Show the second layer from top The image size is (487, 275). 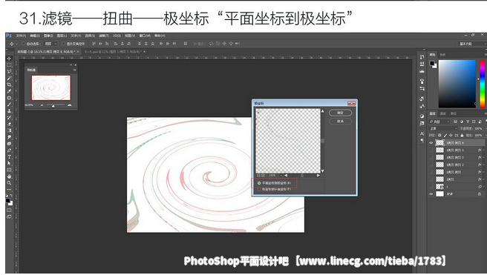pos(431,150)
